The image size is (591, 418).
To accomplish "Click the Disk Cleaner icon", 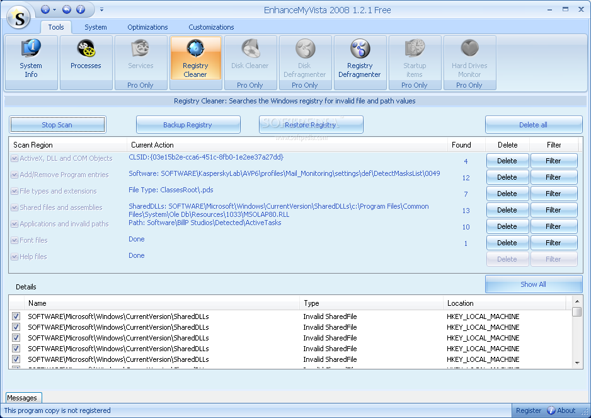I will click(250, 49).
